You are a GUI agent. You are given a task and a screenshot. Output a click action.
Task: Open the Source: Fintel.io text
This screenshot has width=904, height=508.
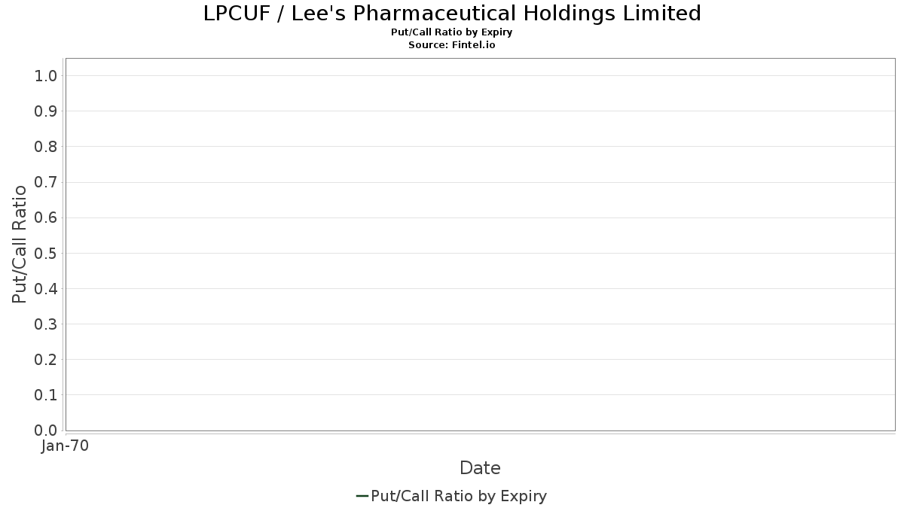click(452, 45)
